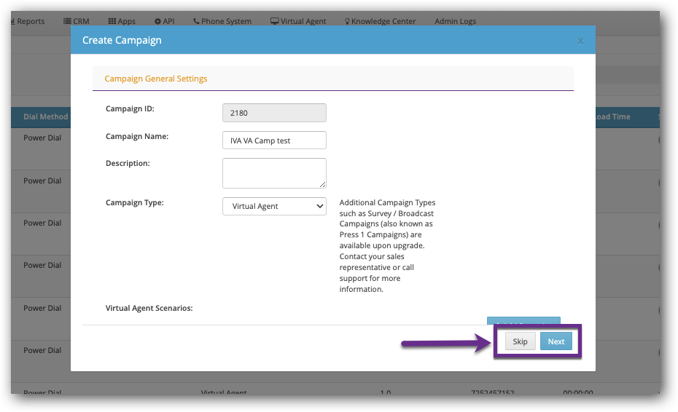Viewport: 678px width, 412px height.
Task: Click the Next button
Action: (556, 341)
